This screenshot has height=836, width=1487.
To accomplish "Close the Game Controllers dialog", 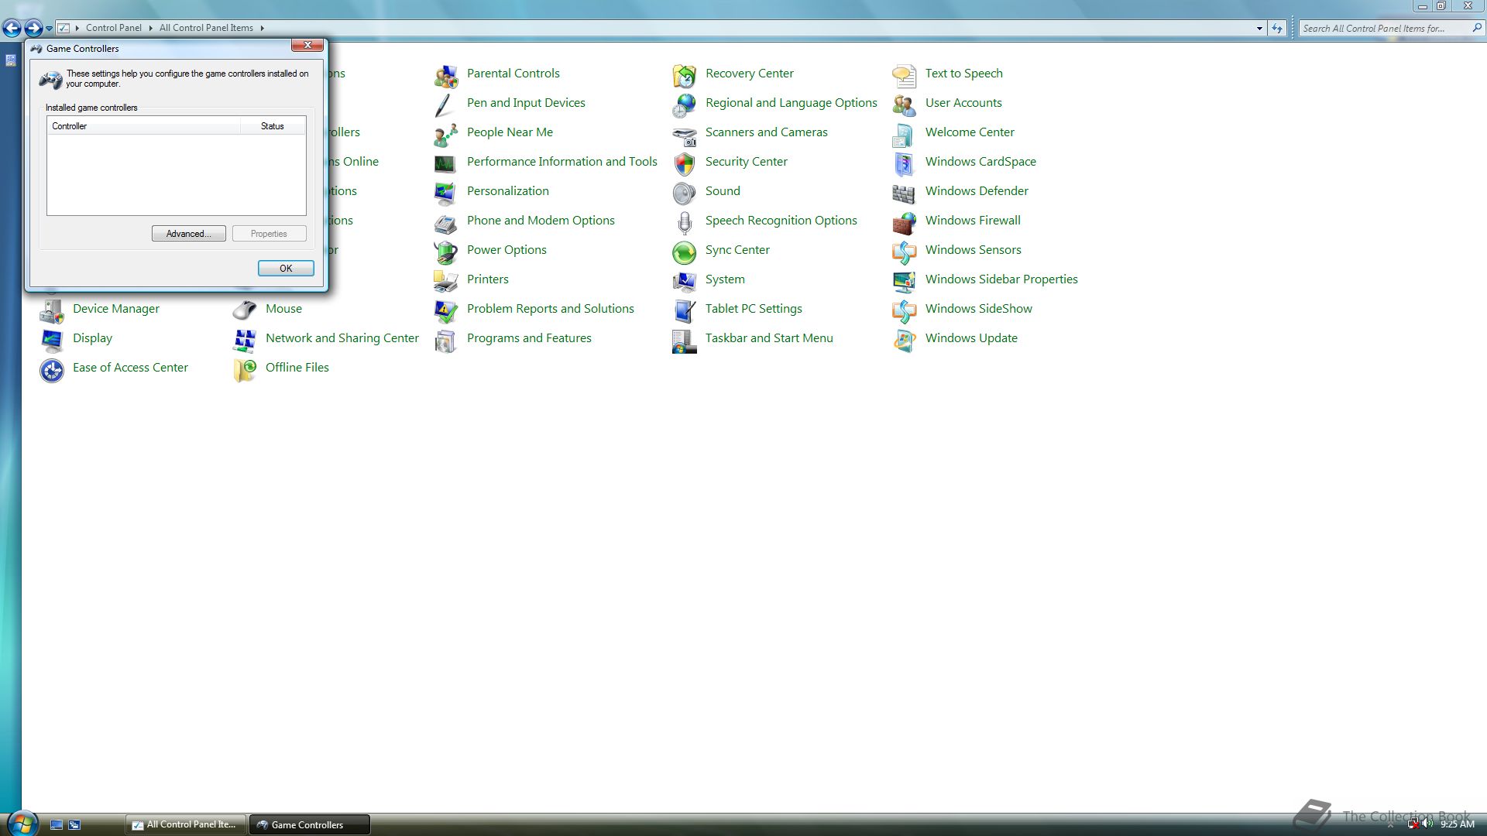I will point(307,45).
